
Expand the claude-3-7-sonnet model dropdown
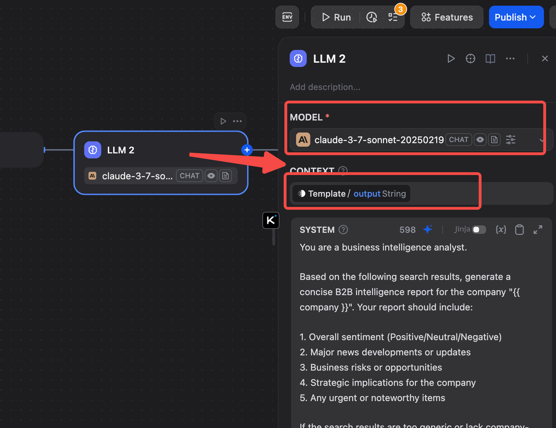point(542,140)
